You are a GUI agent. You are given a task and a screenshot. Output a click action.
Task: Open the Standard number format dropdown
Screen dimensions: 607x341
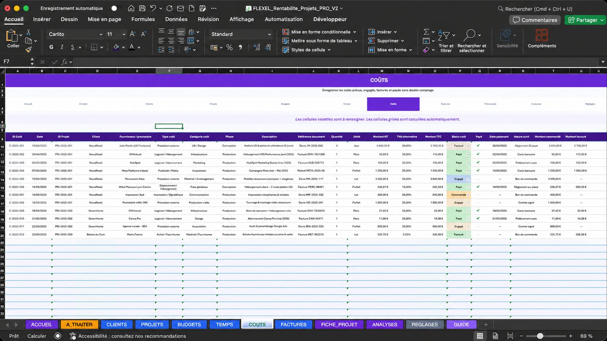tap(269, 34)
